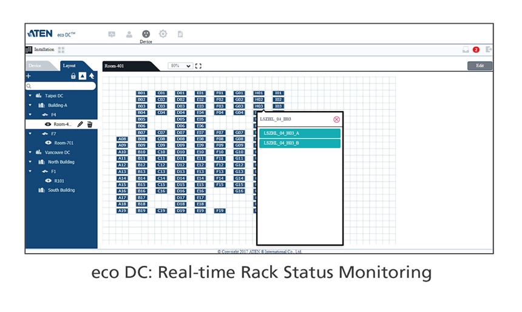Viewport: 522px width, 312px height.
Task: Toggle the lock icon in Layout panel
Action: coord(73,76)
